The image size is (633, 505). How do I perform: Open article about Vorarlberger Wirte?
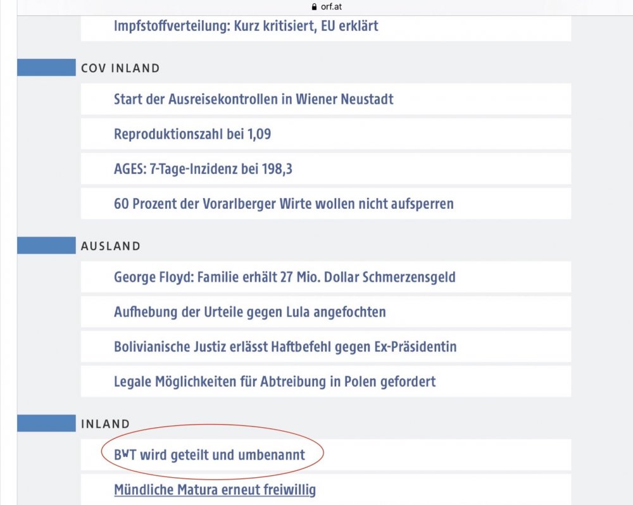click(x=284, y=204)
